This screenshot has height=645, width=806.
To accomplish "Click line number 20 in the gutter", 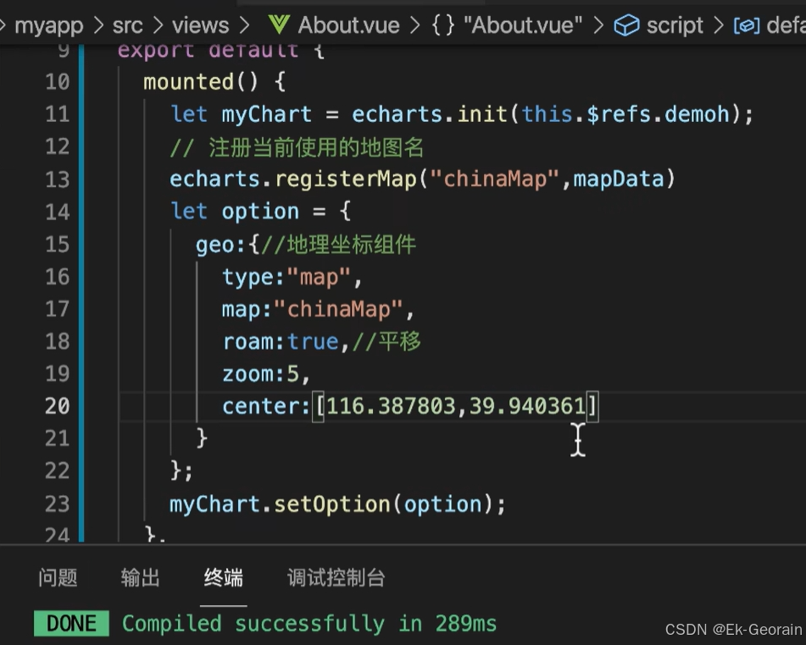I will (x=56, y=406).
